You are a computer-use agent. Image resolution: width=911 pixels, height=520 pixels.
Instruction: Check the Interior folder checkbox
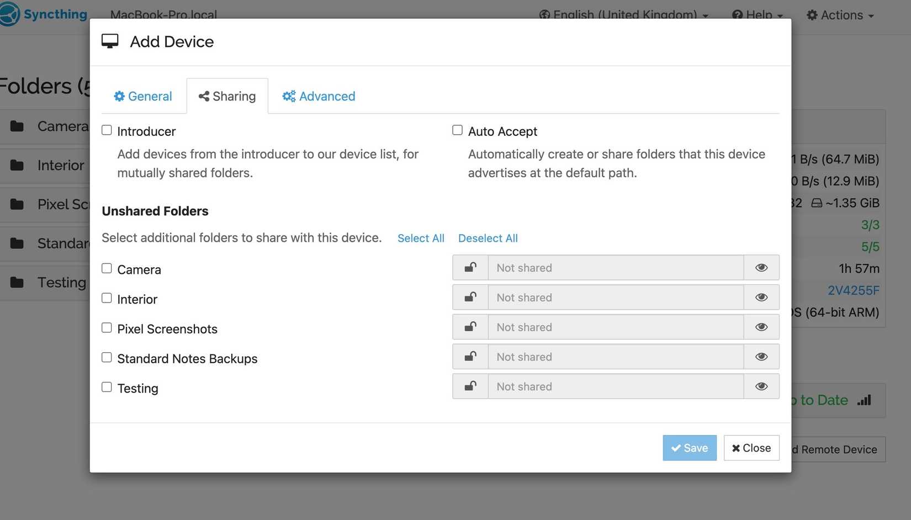[x=107, y=298]
